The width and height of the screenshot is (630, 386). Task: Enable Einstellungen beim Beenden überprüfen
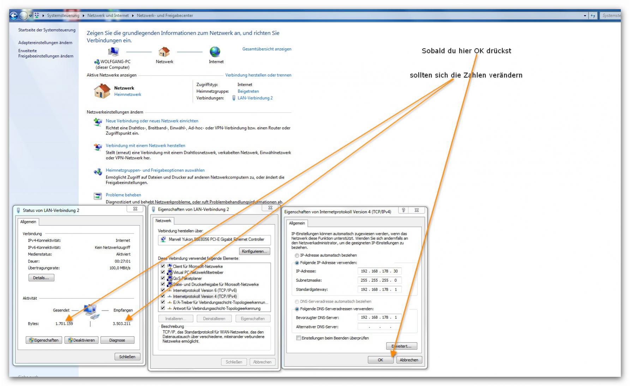tap(299, 338)
